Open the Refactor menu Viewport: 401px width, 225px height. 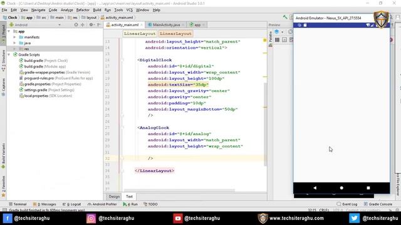83,10
